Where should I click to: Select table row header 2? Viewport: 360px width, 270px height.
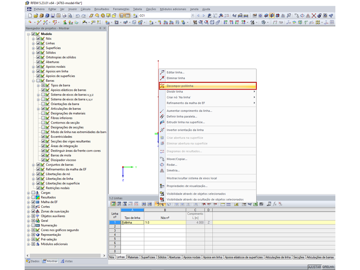[x=115, y=226]
